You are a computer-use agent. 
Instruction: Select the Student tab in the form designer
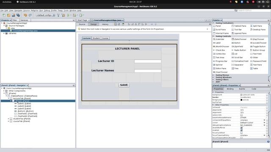point(96,38)
